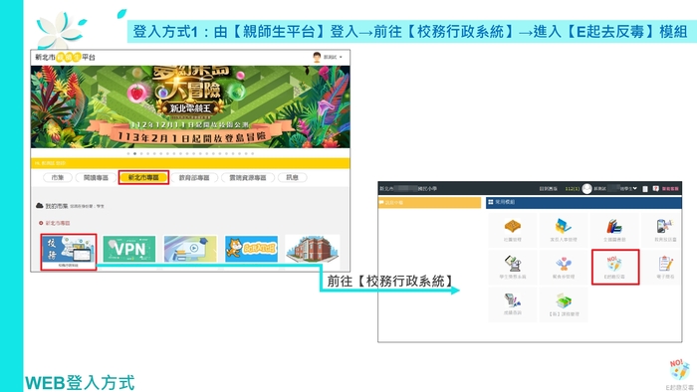This screenshot has height=392, width=697.
Task: Click the pink link at the dark header's right end
Action: 670,189
